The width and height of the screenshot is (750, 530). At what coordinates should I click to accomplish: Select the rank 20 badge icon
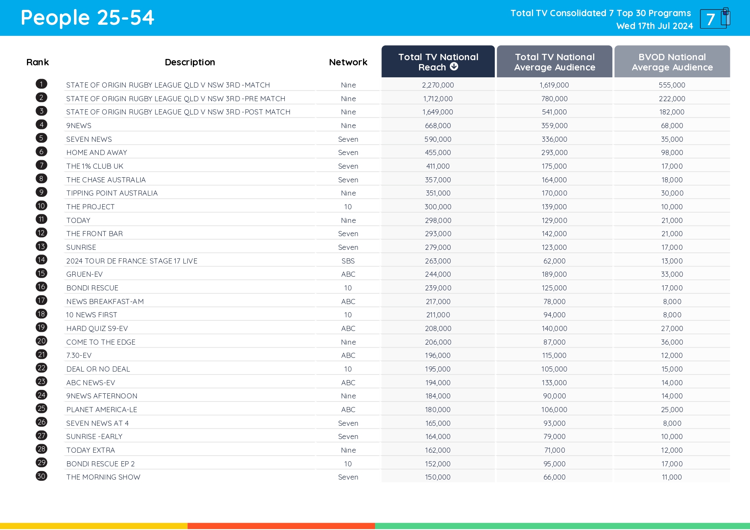pyautogui.click(x=41, y=341)
